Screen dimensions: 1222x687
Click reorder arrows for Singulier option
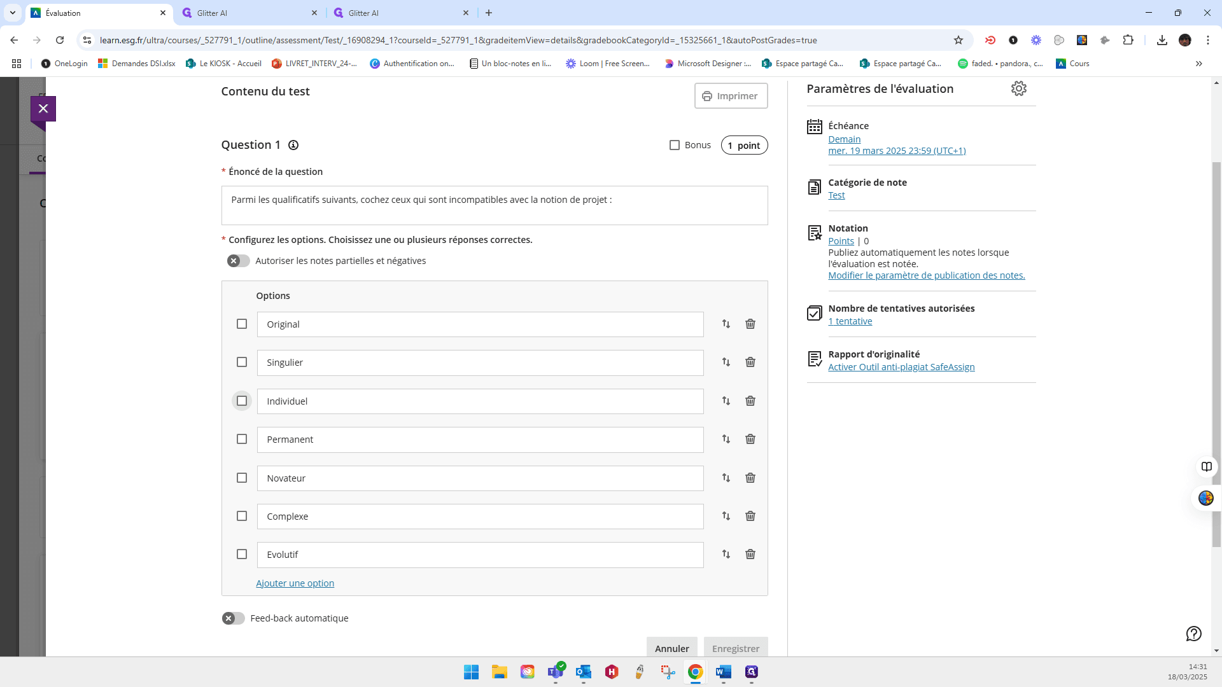click(x=726, y=362)
